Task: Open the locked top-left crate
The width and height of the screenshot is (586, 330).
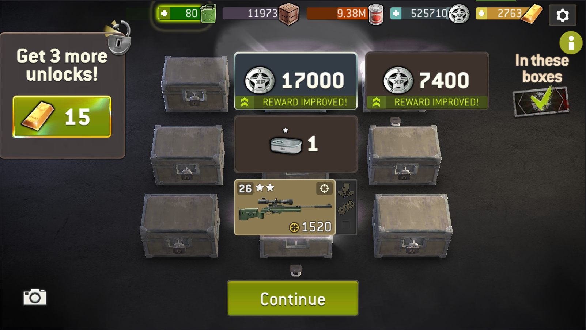Action: click(195, 84)
